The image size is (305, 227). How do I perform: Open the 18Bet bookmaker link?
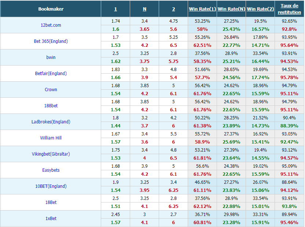click(x=51, y=202)
